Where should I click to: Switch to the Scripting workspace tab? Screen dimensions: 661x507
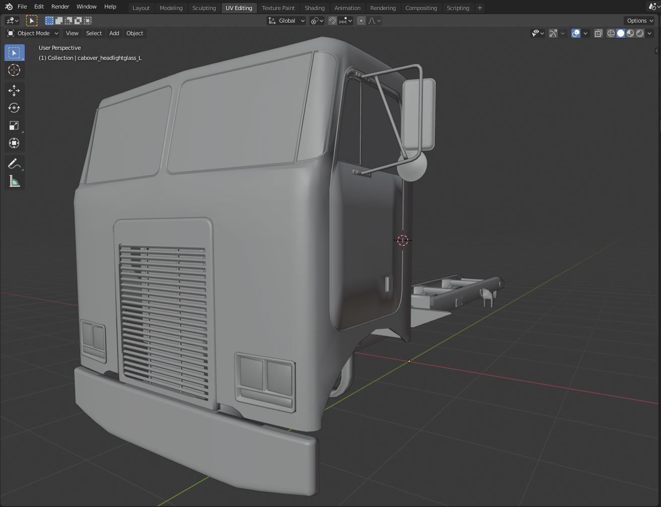(458, 8)
